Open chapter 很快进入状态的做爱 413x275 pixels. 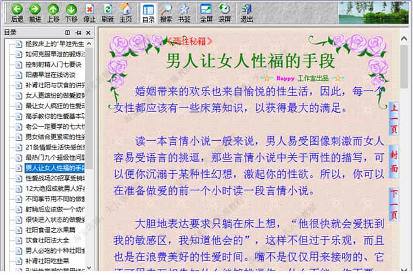click(x=55, y=220)
